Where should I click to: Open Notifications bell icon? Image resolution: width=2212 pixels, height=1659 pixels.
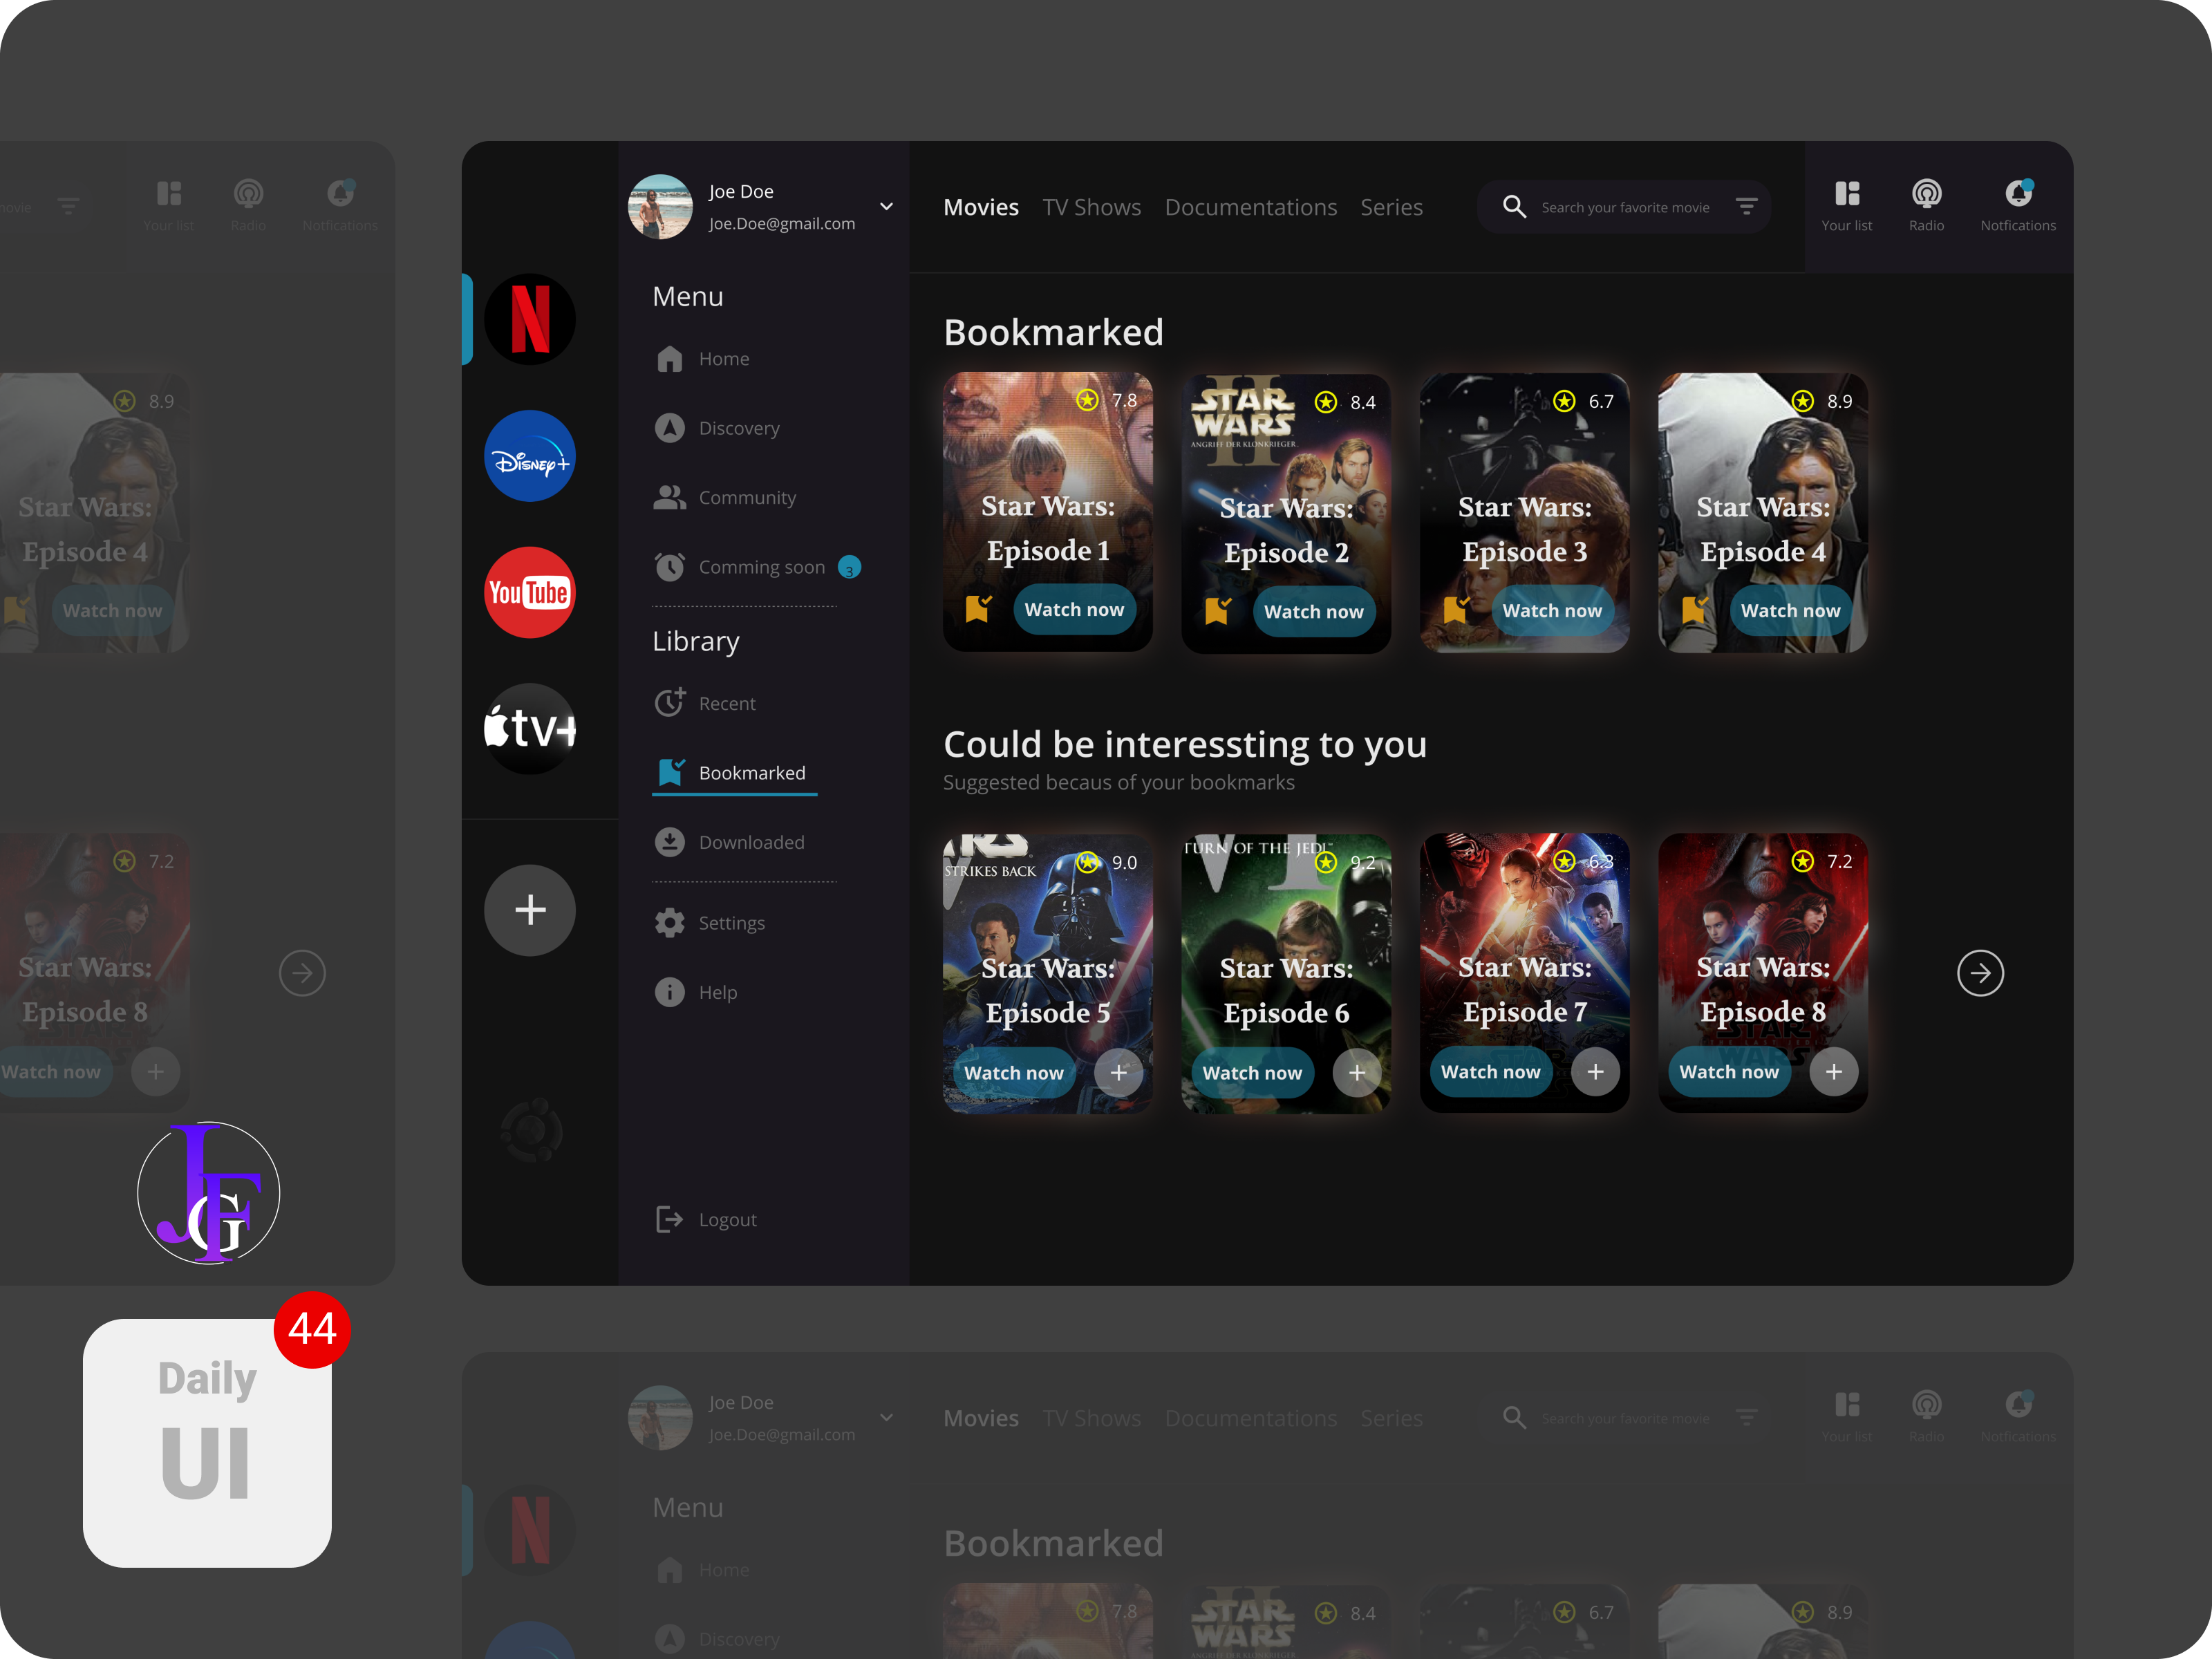pos(2017,194)
